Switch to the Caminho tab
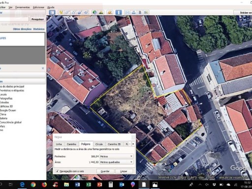 71,144
